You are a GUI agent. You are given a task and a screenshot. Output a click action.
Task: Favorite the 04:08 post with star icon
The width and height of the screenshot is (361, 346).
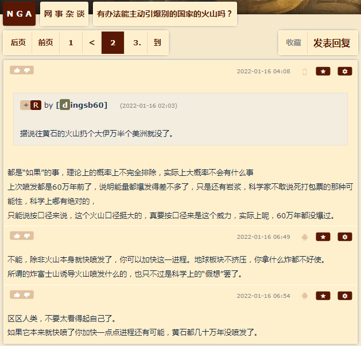pyautogui.click(x=323, y=72)
